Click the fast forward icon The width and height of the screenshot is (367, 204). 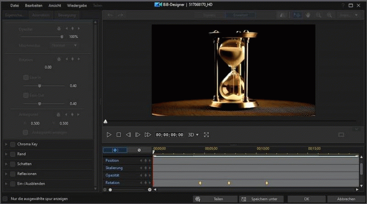click(148, 135)
